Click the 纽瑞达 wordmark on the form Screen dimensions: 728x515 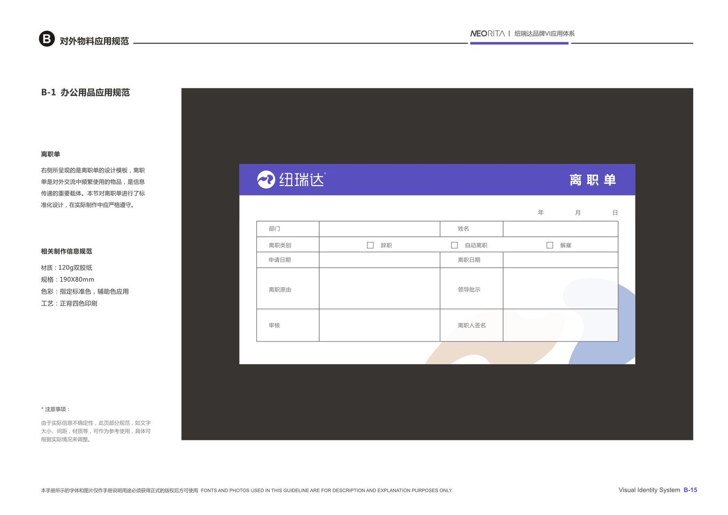(302, 180)
